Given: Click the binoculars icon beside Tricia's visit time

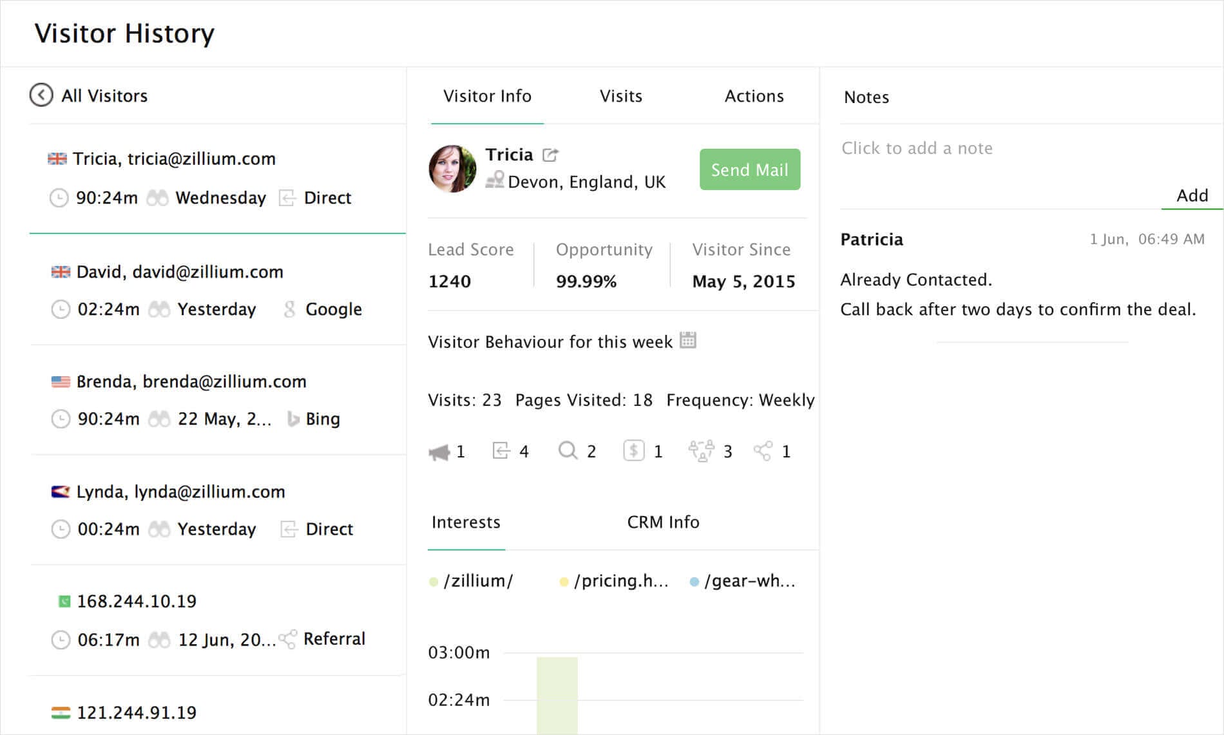Looking at the screenshot, I should tap(157, 198).
